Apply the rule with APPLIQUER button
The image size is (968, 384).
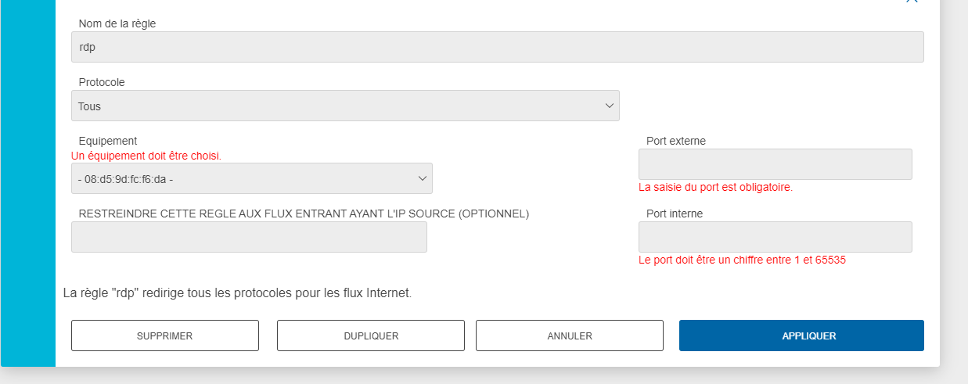pyautogui.click(x=801, y=336)
